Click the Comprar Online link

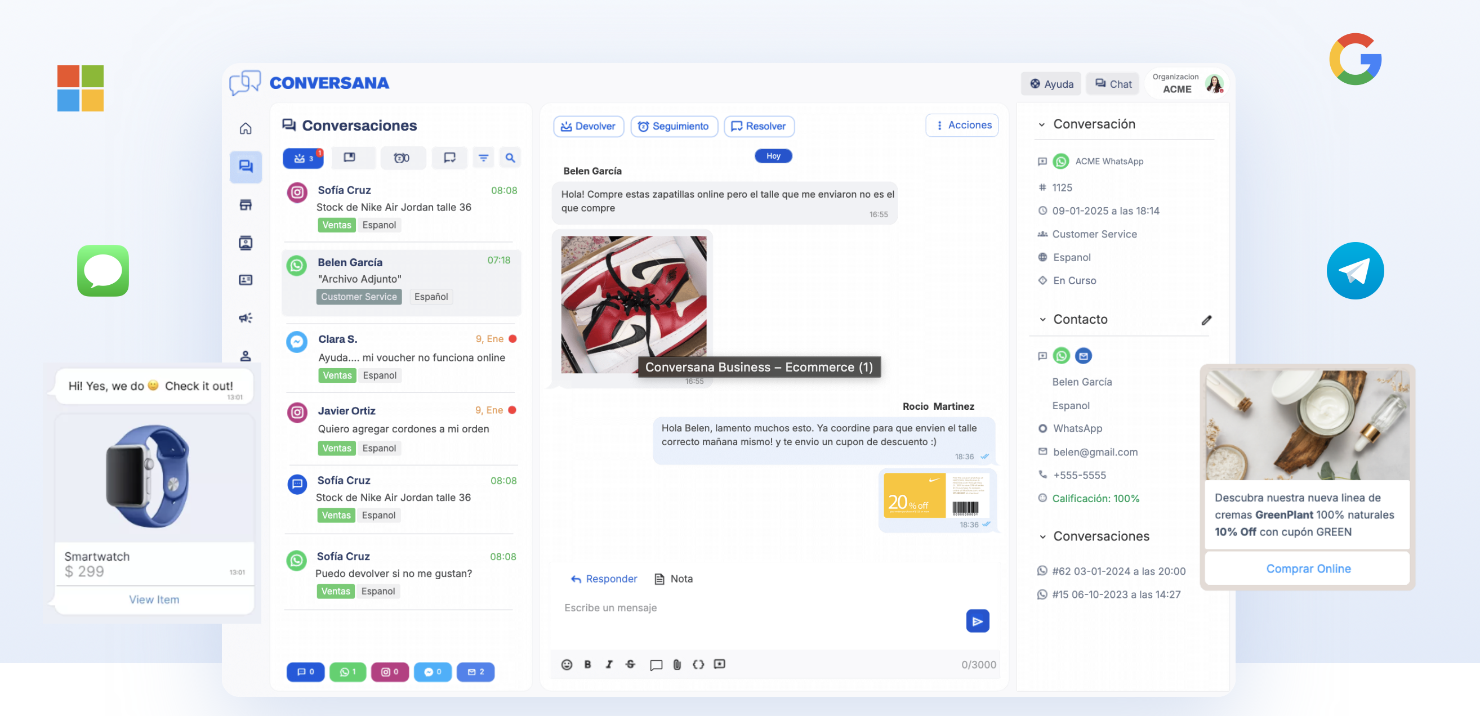(x=1308, y=569)
